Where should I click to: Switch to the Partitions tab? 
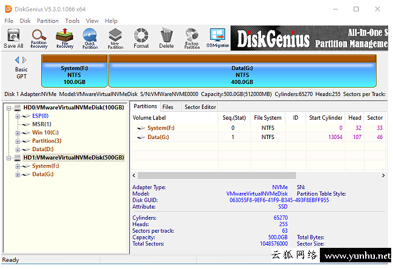(145, 106)
